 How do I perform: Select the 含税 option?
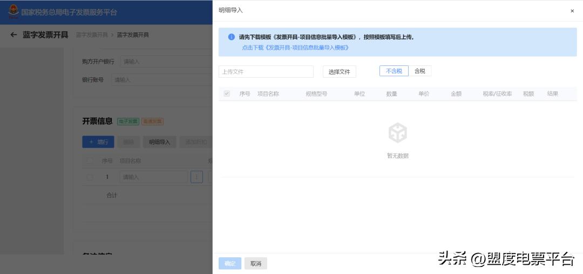[420, 71]
